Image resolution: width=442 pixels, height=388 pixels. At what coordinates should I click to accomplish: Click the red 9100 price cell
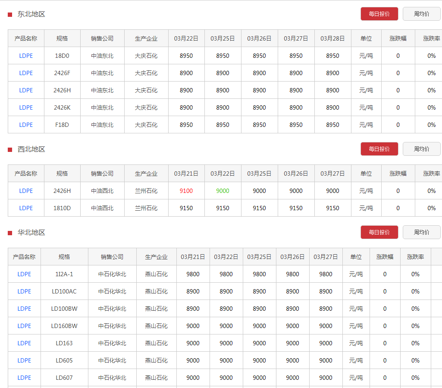point(186,191)
